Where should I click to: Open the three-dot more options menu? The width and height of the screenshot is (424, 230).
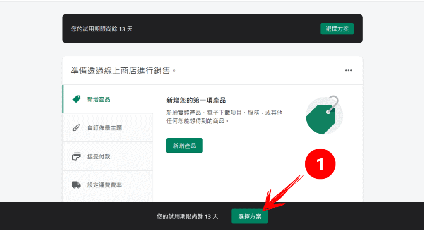(x=348, y=70)
